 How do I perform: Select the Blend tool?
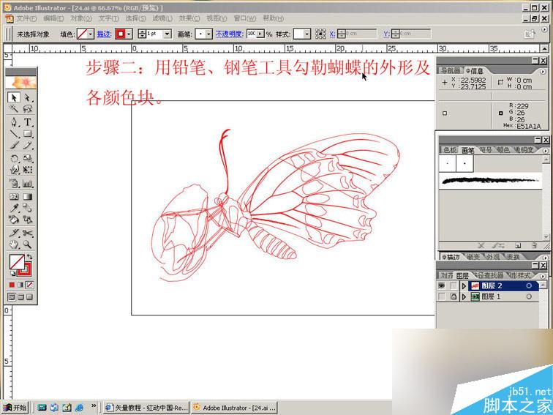[28, 208]
